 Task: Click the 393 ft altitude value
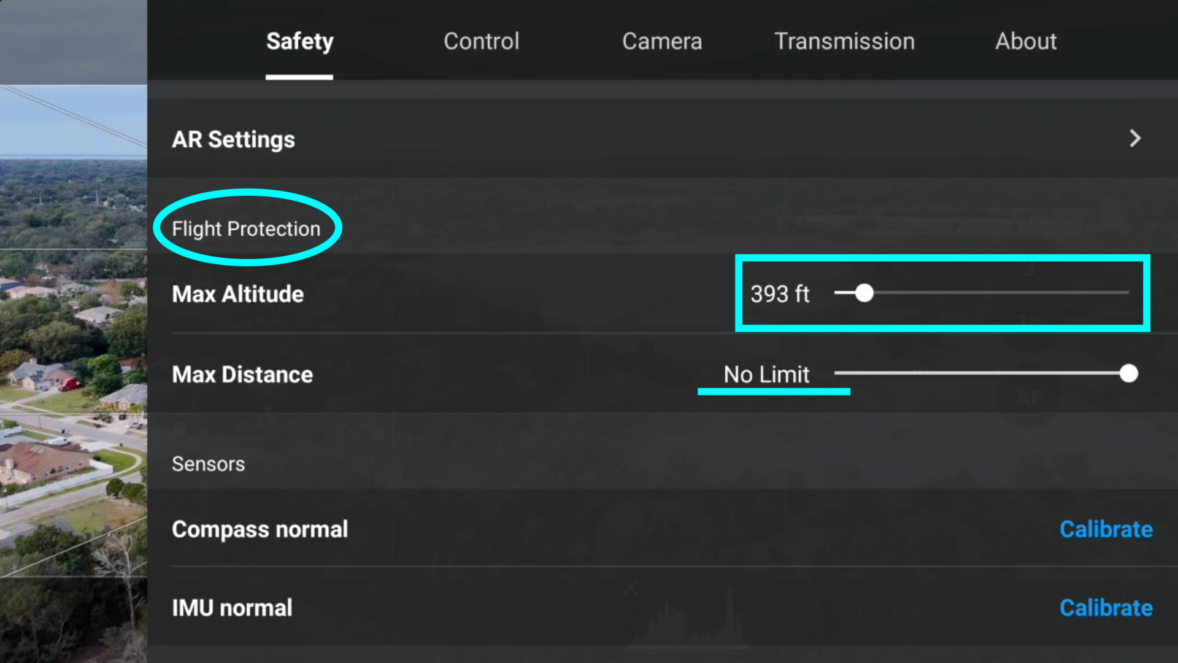pos(780,294)
